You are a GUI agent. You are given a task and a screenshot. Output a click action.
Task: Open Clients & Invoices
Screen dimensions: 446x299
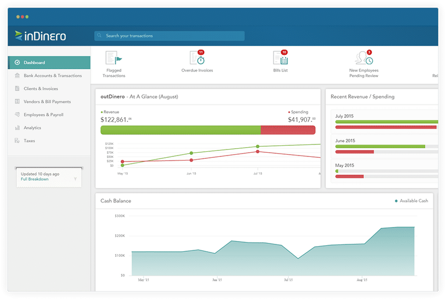pos(41,89)
